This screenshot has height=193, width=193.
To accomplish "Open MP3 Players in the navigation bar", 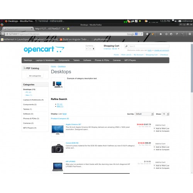I will point(130,60).
